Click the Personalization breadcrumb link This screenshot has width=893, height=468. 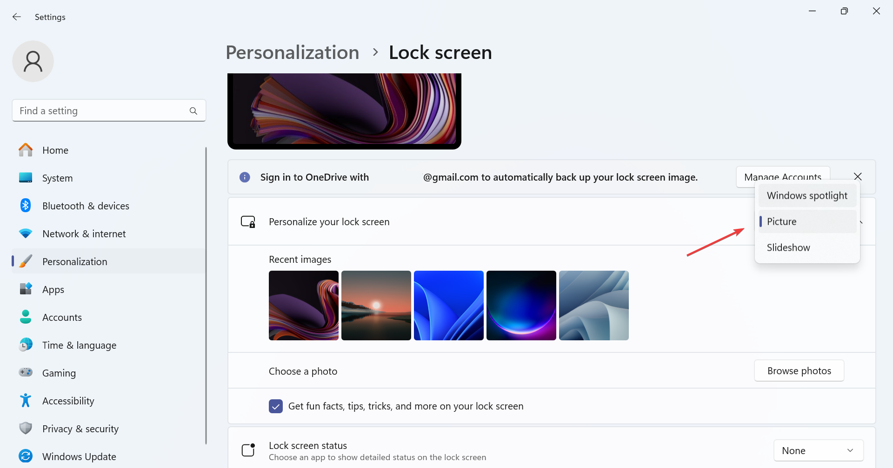292,52
